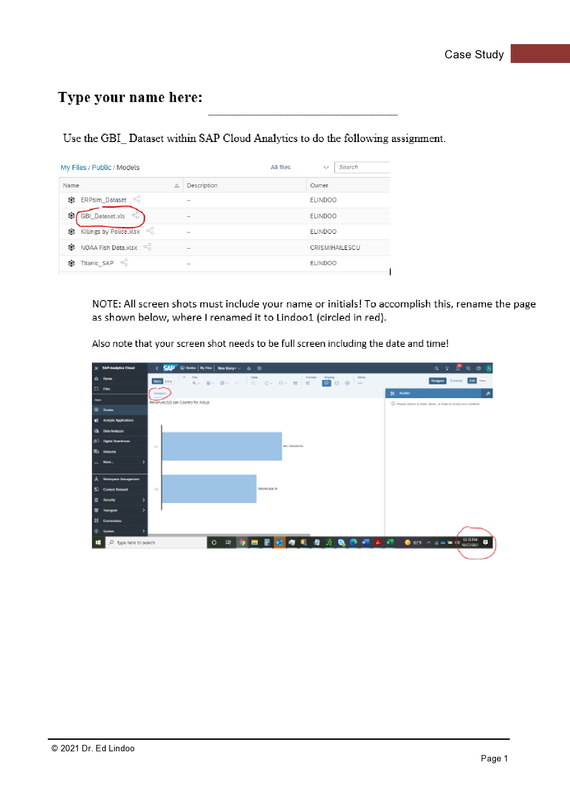Toggle the highlighted Display comment icon
Screen dimensions: 570x806
pyautogui.click(x=327, y=383)
